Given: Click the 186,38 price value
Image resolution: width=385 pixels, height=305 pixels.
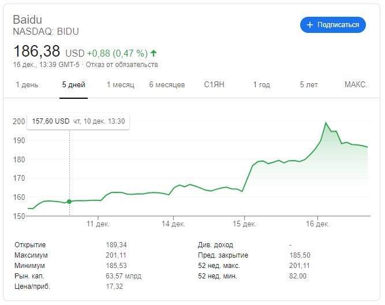Looking at the screenshot, I should coord(36,51).
